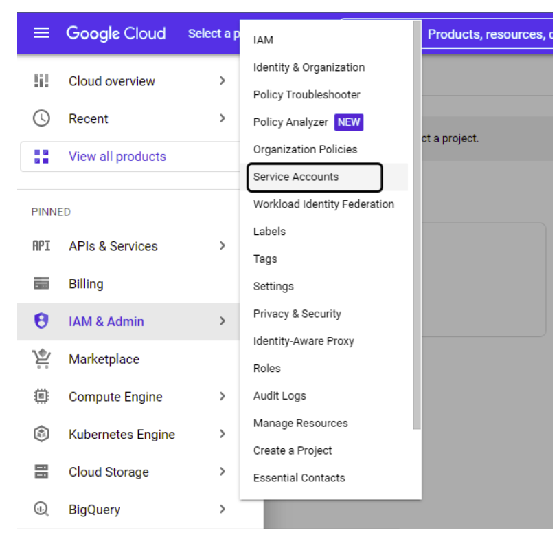
Task: Click the Kubernetes Engine hexagon icon
Action: point(41,434)
